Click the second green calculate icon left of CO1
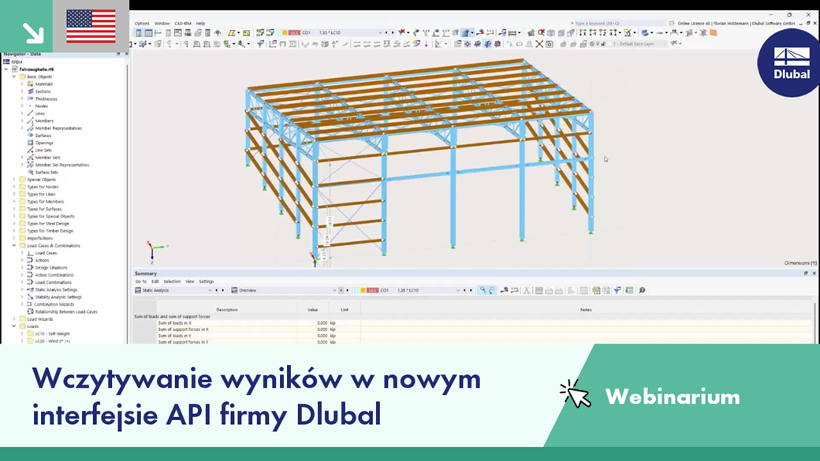The width and height of the screenshot is (820, 461). 270,32
